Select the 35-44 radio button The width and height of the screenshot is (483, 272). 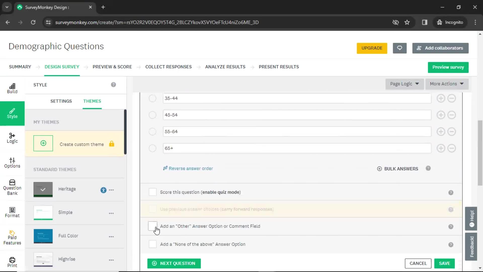tap(152, 98)
